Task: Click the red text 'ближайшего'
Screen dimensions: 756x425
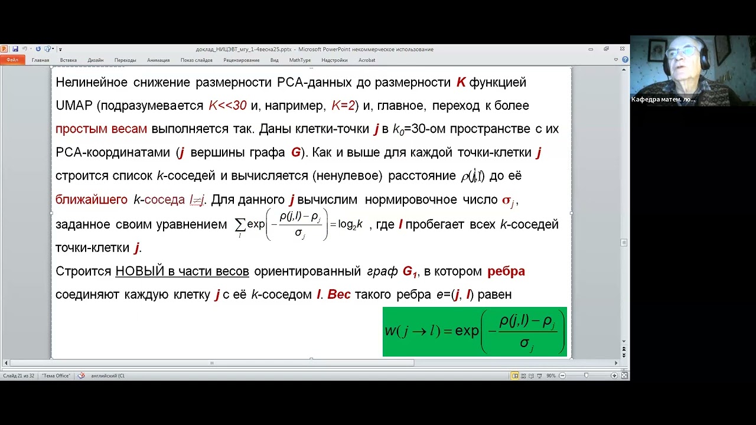Action: pyautogui.click(x=92, y=200)
